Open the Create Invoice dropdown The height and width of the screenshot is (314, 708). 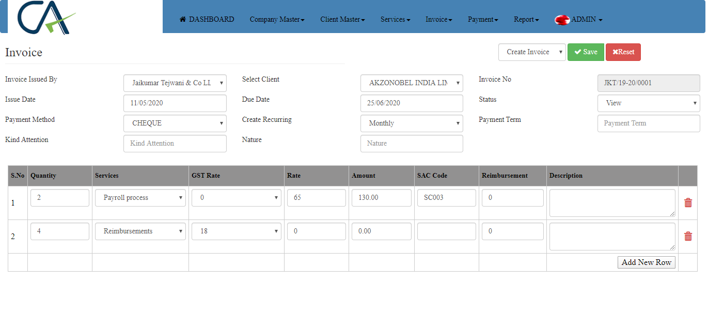click(532, 52)
